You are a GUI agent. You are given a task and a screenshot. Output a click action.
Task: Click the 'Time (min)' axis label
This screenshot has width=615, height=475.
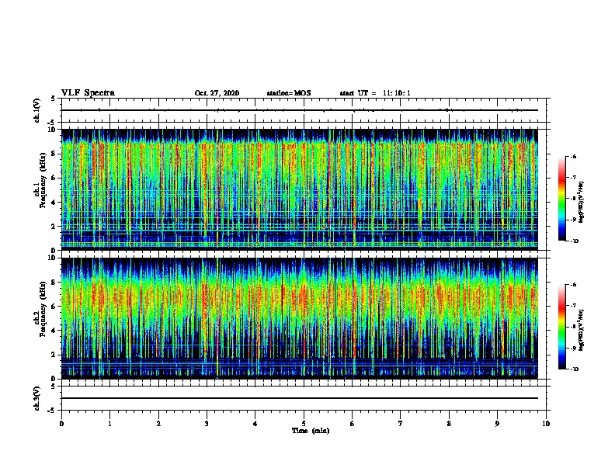coord(311,431)
